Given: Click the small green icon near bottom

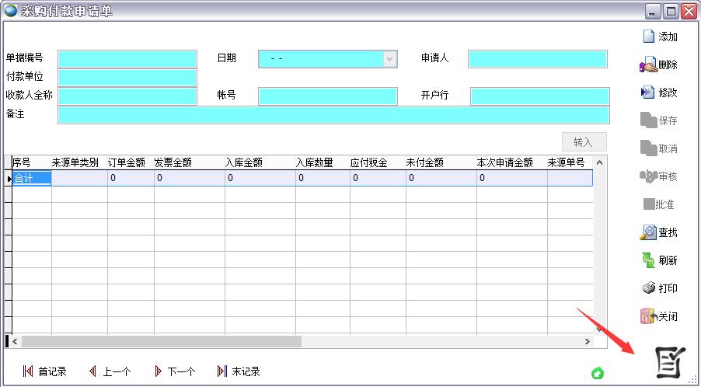Looking at the screenshot, I should (x=597, y=374).
